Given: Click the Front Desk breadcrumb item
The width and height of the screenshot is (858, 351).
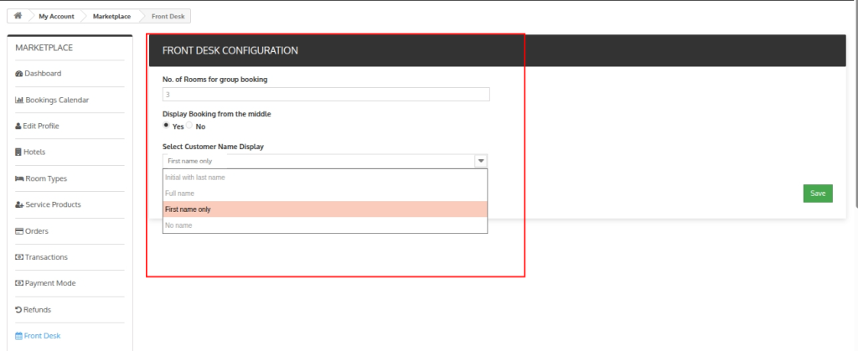Looking at the screenshot, I should coord(168,17).
